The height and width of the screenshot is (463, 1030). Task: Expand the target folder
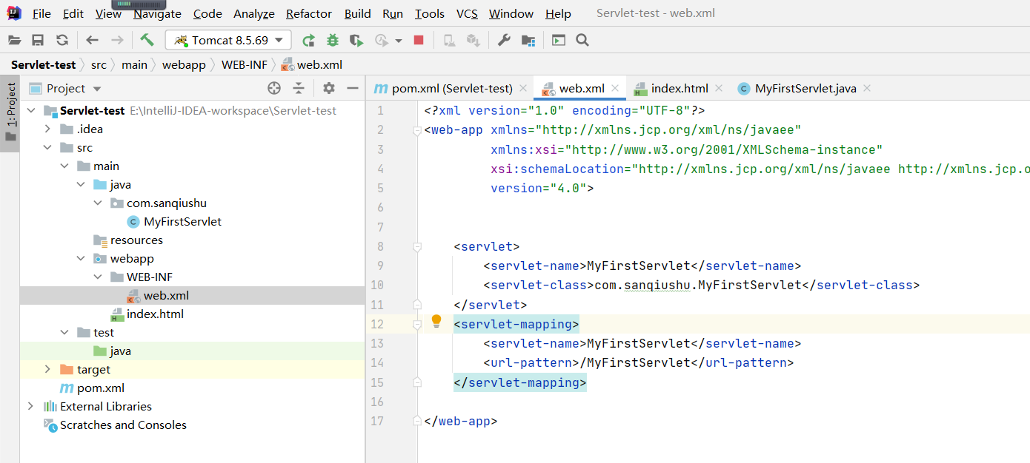tap(47, 369)
